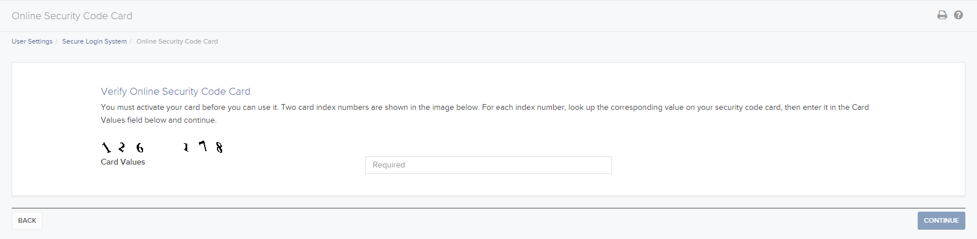Click the Online Security Code Card page title
The width and height of the screenshot is (977, 239).
[x=72, y=16]
